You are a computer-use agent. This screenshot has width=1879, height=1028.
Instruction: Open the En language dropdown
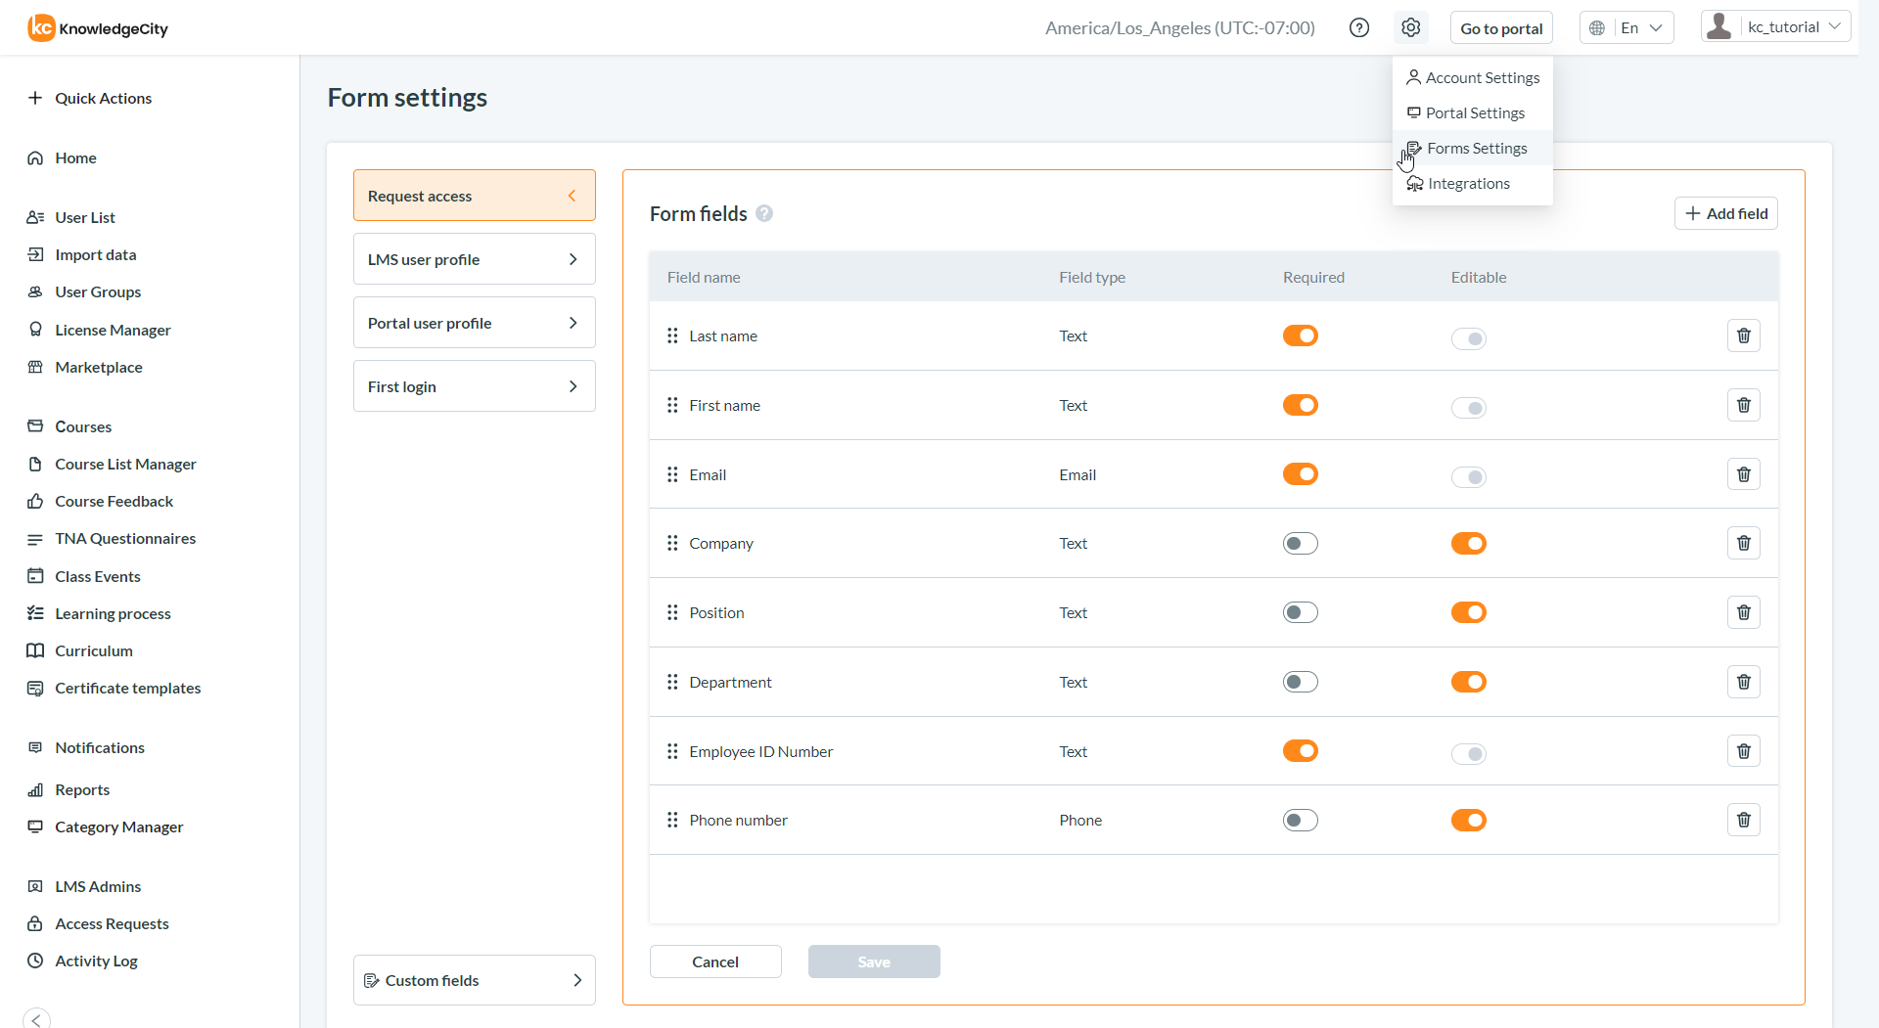1627,27
